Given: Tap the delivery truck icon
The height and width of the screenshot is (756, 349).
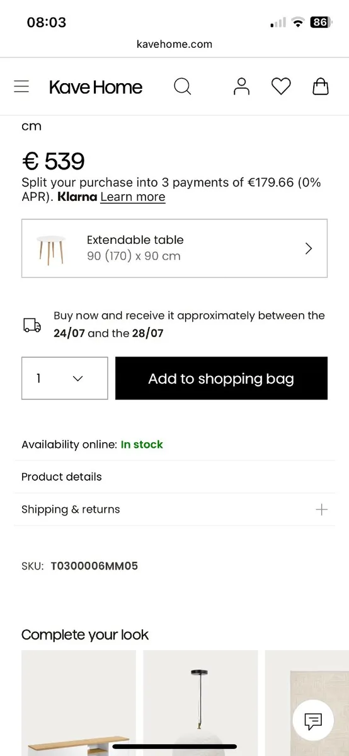Looking at the screenshot, I should (x=32, y=325).
